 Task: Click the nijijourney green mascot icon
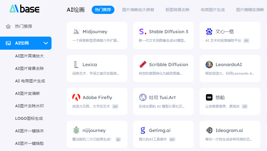76,131
